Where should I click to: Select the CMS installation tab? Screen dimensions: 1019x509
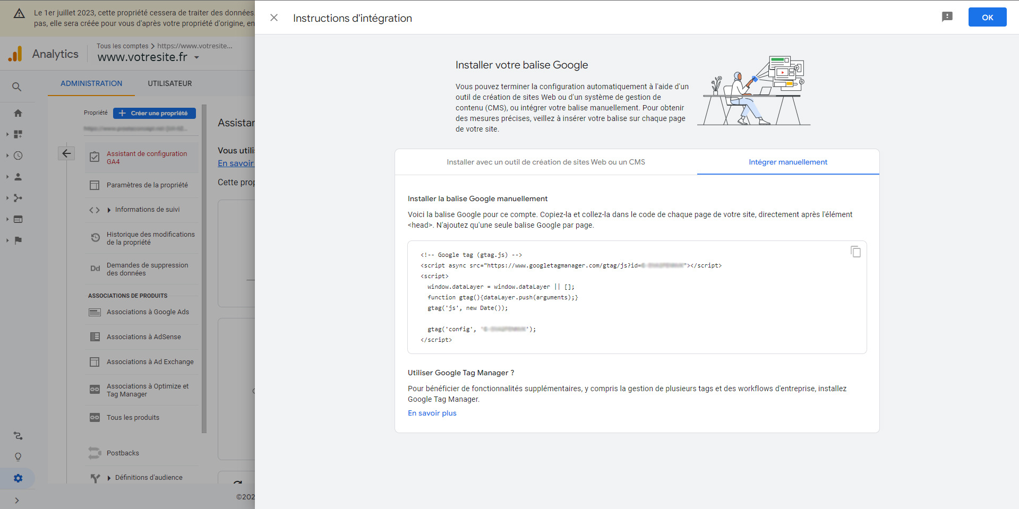click(546, 162)
